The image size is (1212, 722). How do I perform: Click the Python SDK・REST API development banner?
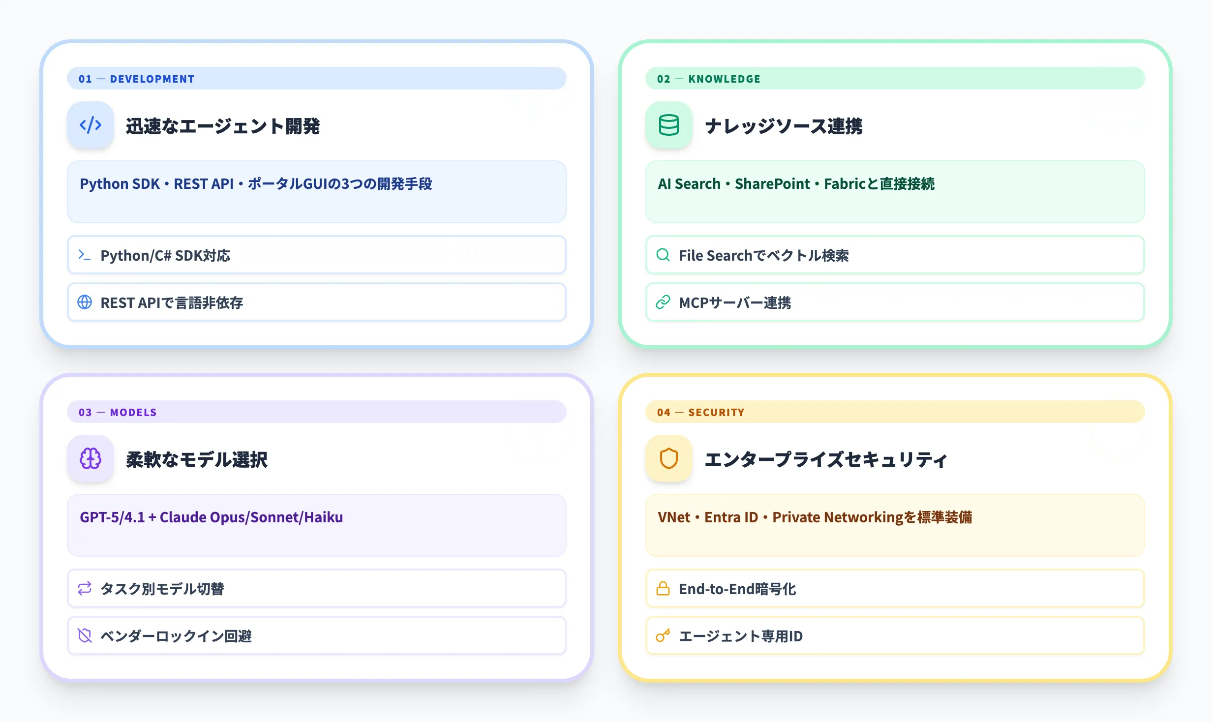(x=317, y=192)
